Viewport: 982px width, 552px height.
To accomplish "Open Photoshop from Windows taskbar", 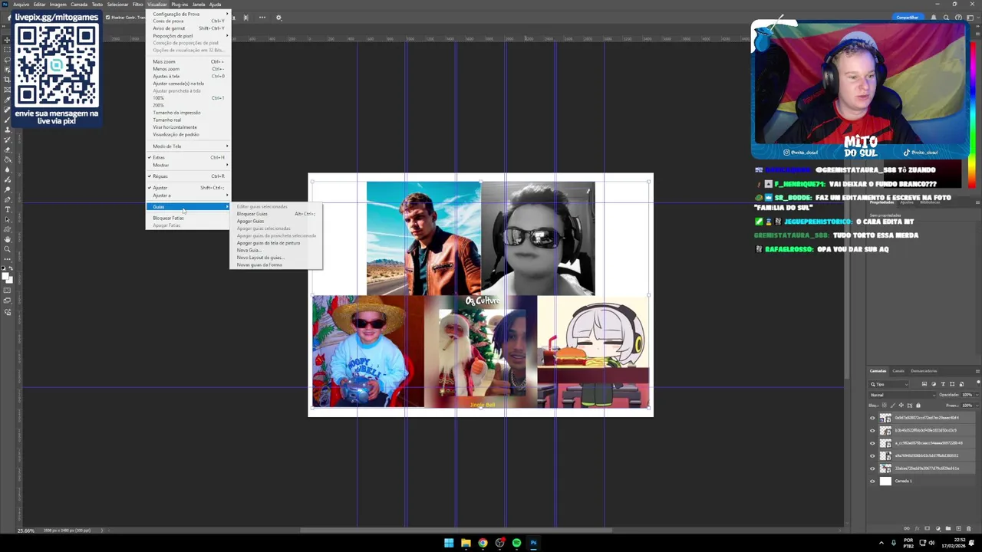I will 533,543.
